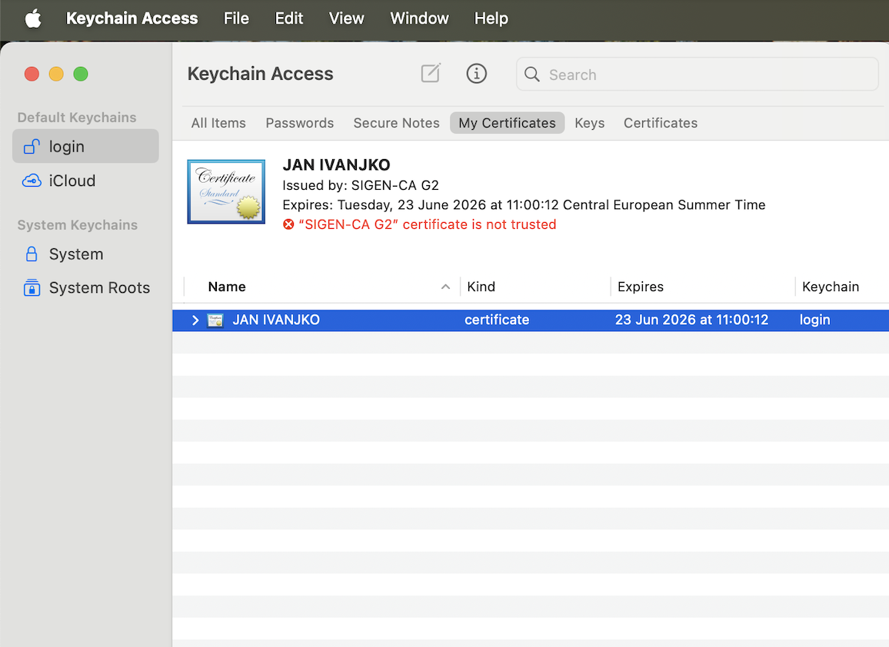Sort the list by Expires column
Image resolution: width=889 pixels, height=647 pixels.
(x=641, y=287)
